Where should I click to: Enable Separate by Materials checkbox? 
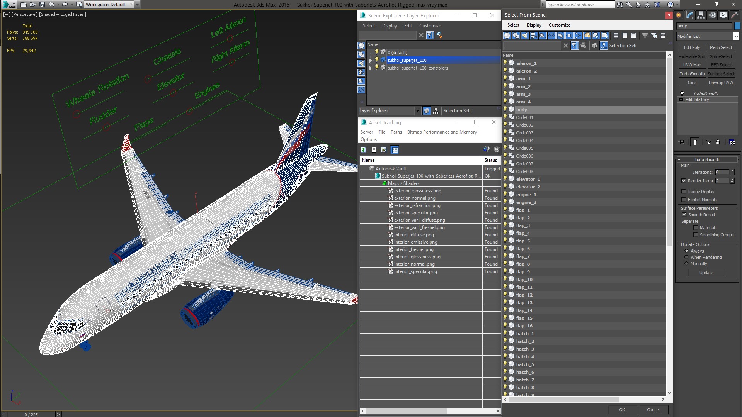click(696, 228)
